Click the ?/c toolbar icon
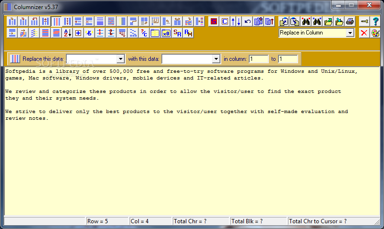384x229 pixels. [x=144, y=33]
